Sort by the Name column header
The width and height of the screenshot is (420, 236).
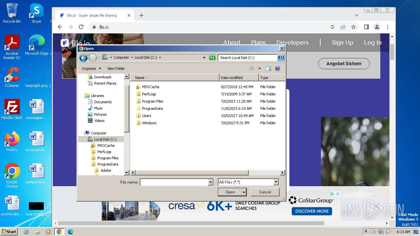175,78
